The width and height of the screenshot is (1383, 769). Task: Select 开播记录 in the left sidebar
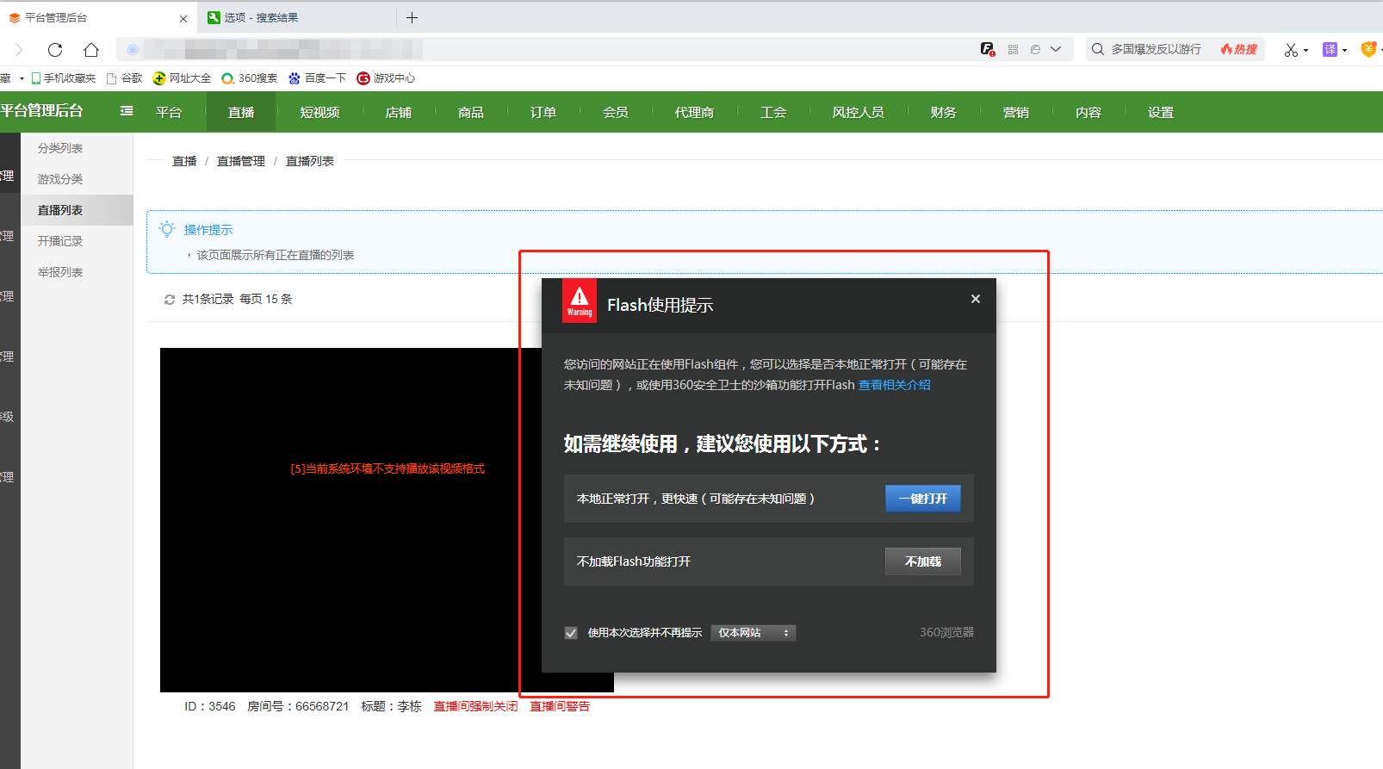(x=60, y=241)
